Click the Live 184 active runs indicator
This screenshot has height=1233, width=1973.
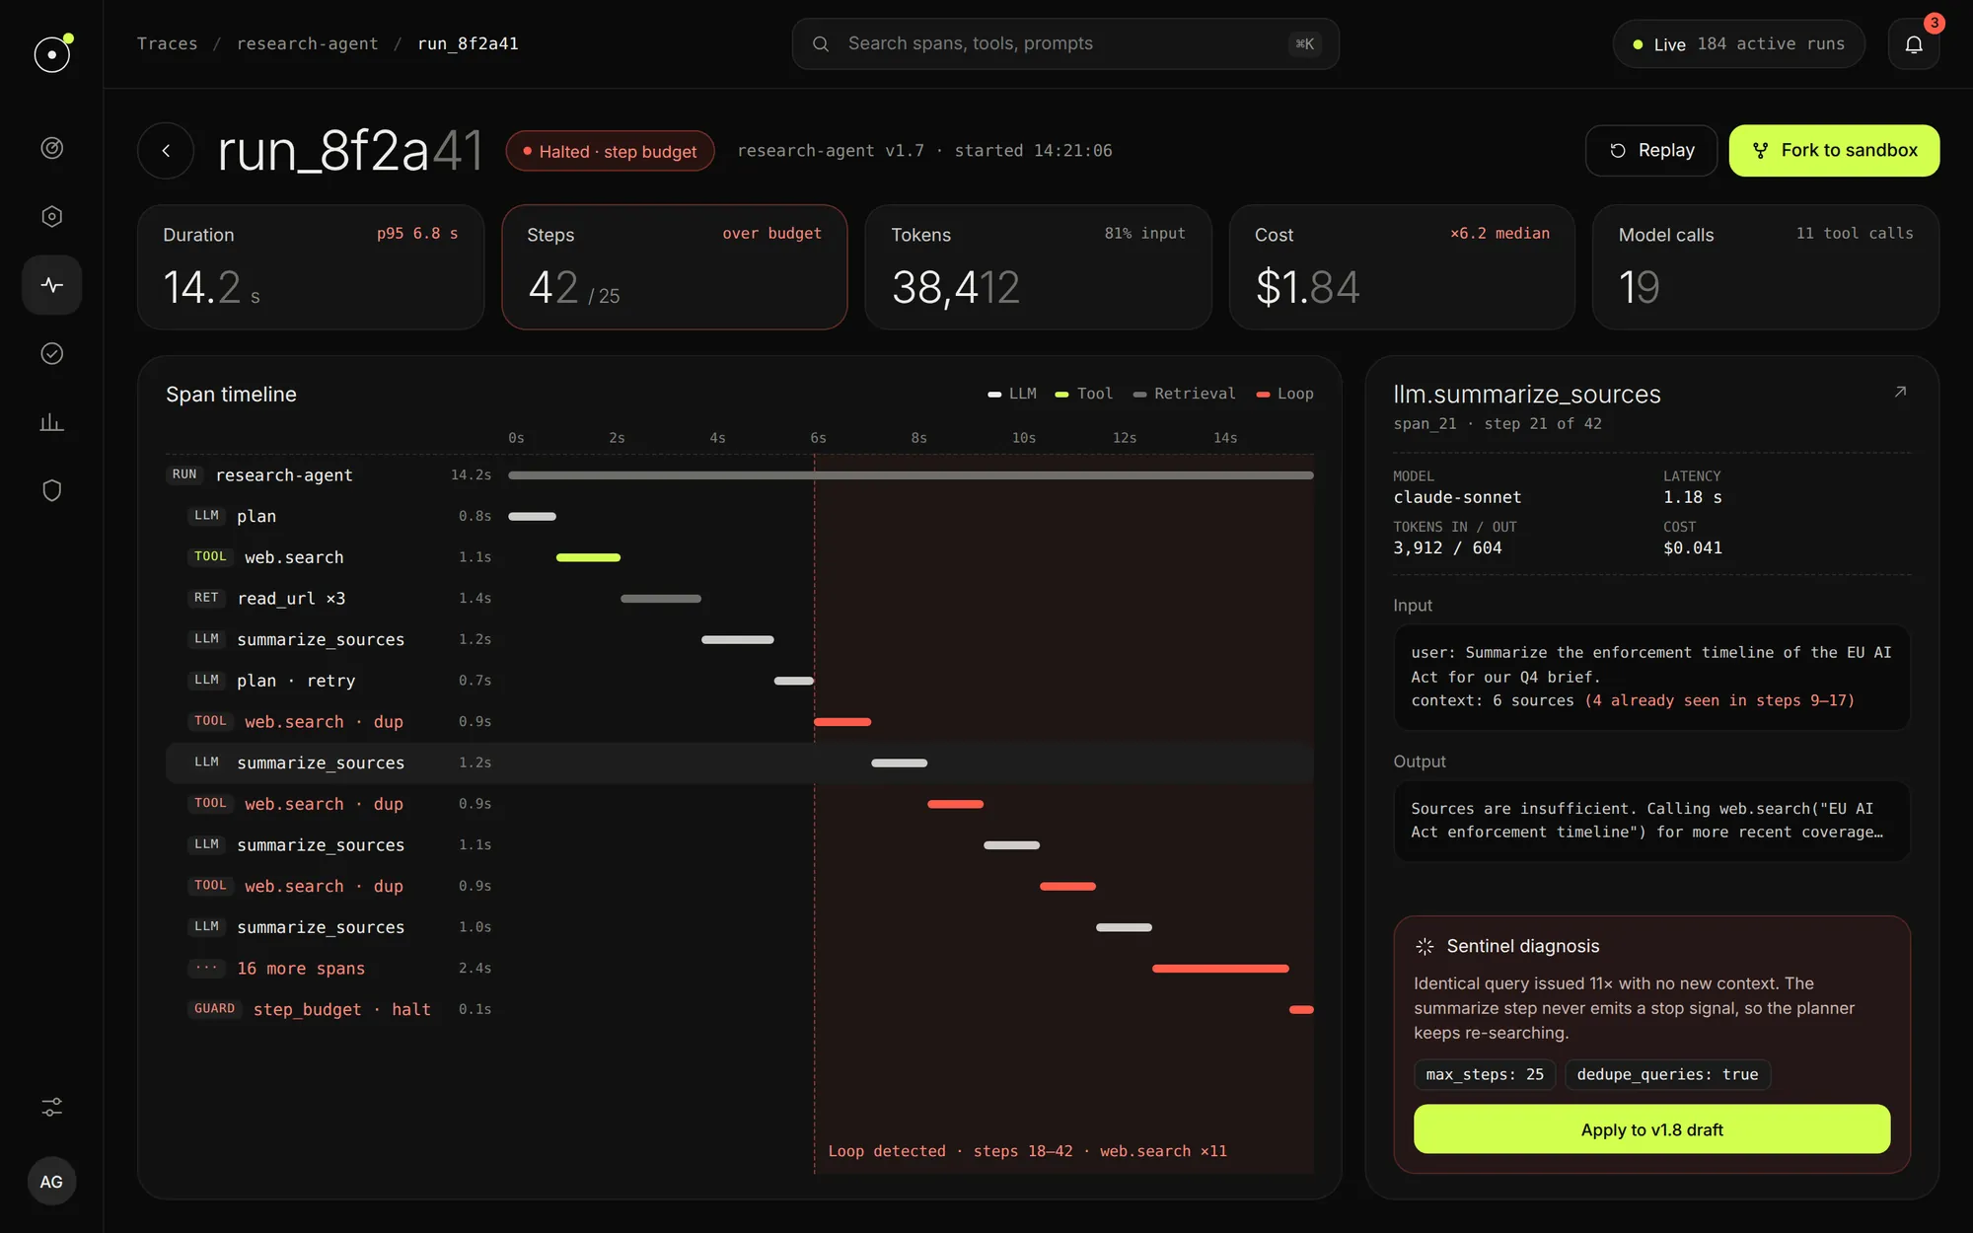[1738, 44]
